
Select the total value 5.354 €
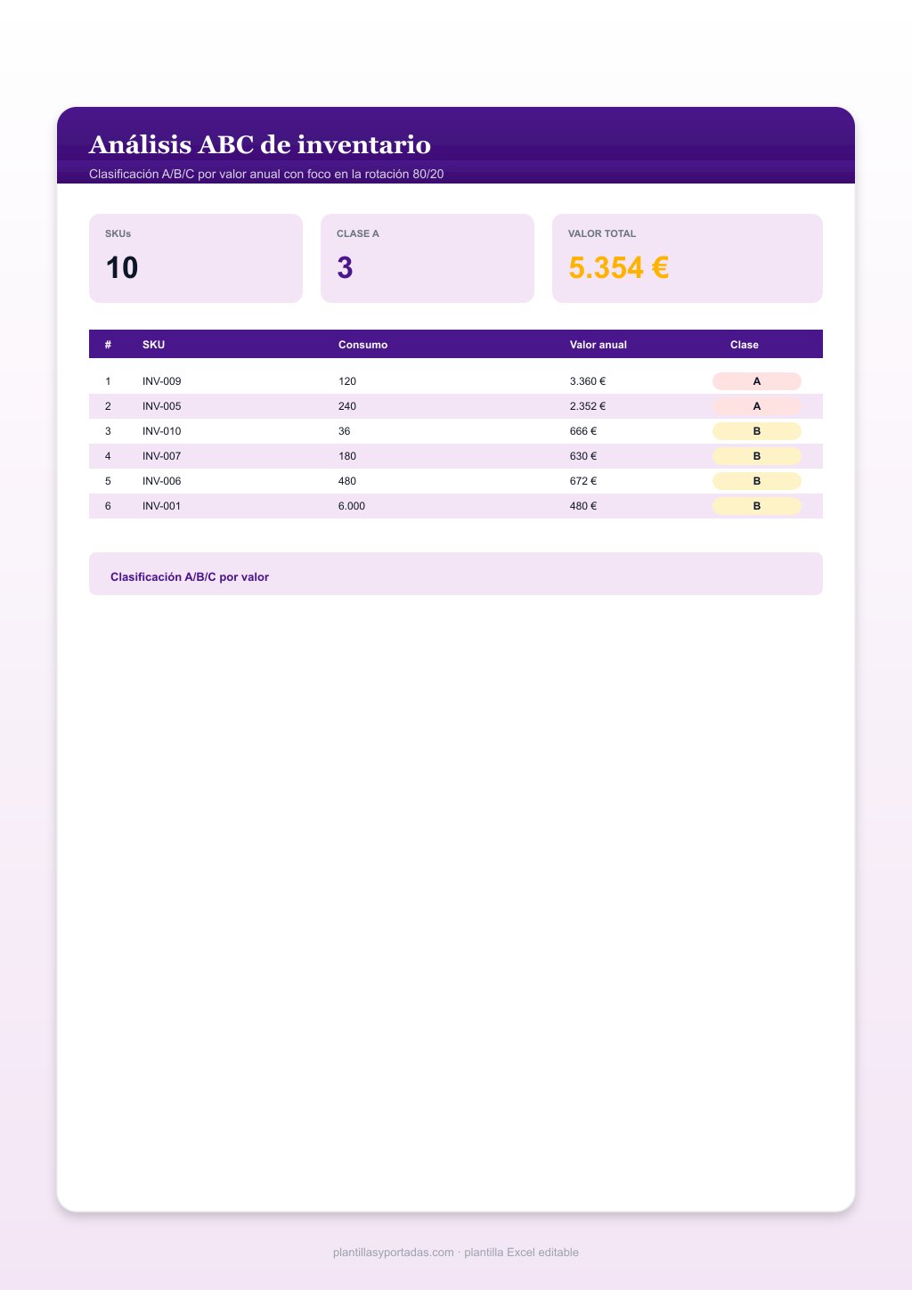(x=619, y=267)
